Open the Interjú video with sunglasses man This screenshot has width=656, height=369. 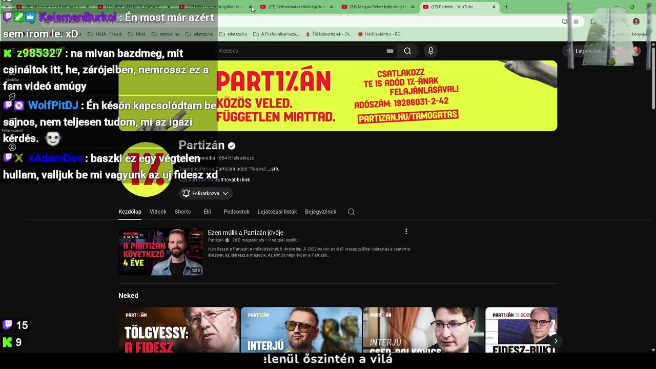click(x=301, y=330)
